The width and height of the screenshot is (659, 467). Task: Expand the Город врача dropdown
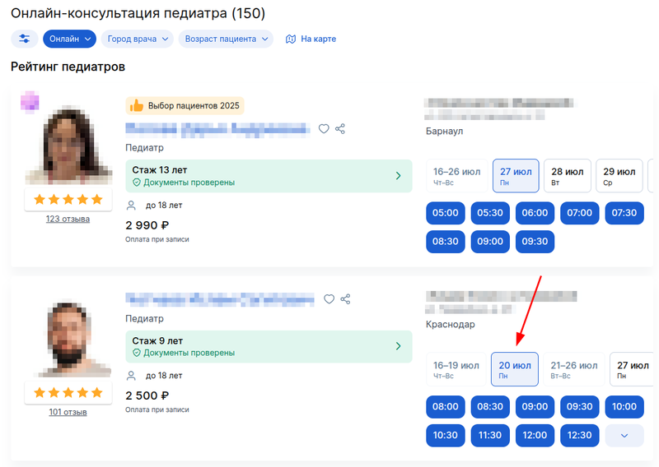click(138, 39)
